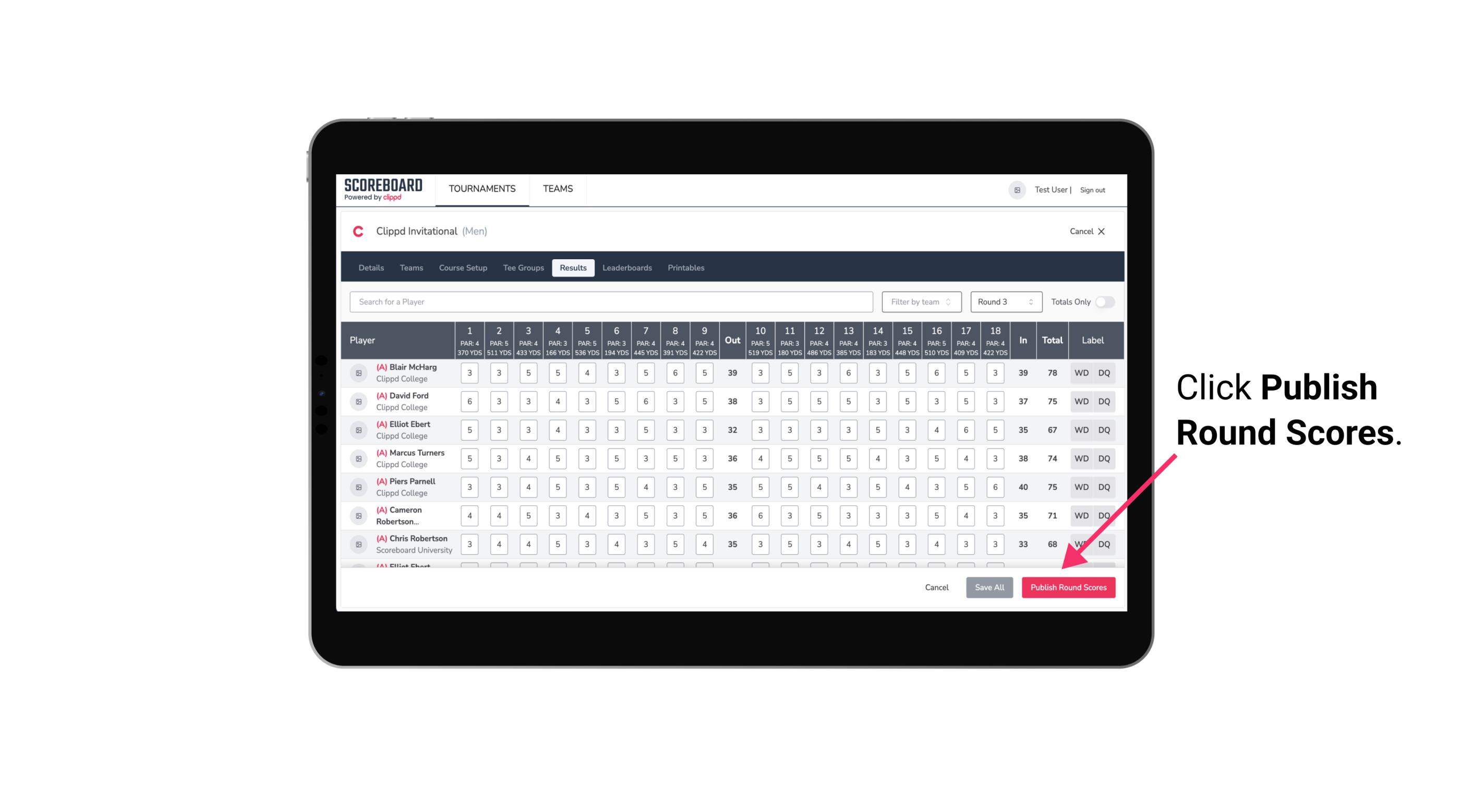The width and height of the screenshot is (1461, 786).
Task: Click the Clippd logo icon in header
Action: pyautogui.click(x=359, y=232)
